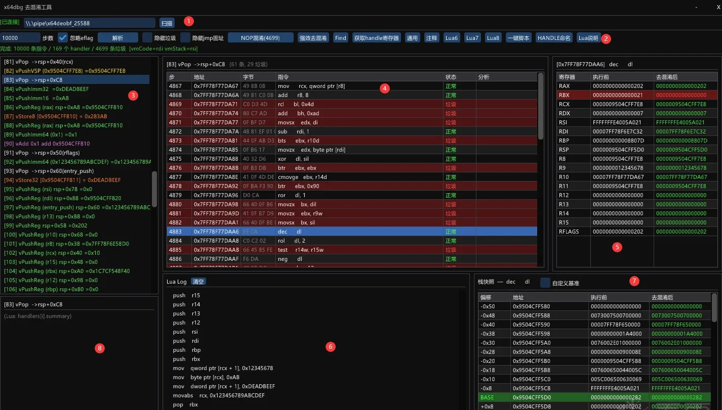This screenshot has height=410, width=722.
Task: Click the 扫描 button
Action: pos(167,23)
